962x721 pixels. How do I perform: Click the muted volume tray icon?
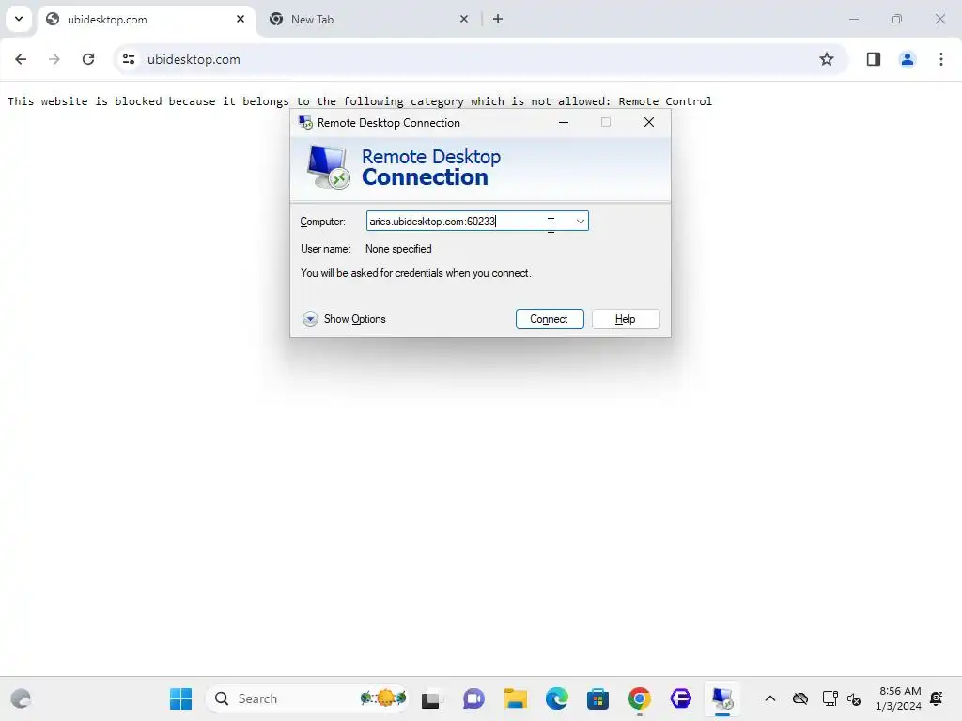click(x=854, y=698)
